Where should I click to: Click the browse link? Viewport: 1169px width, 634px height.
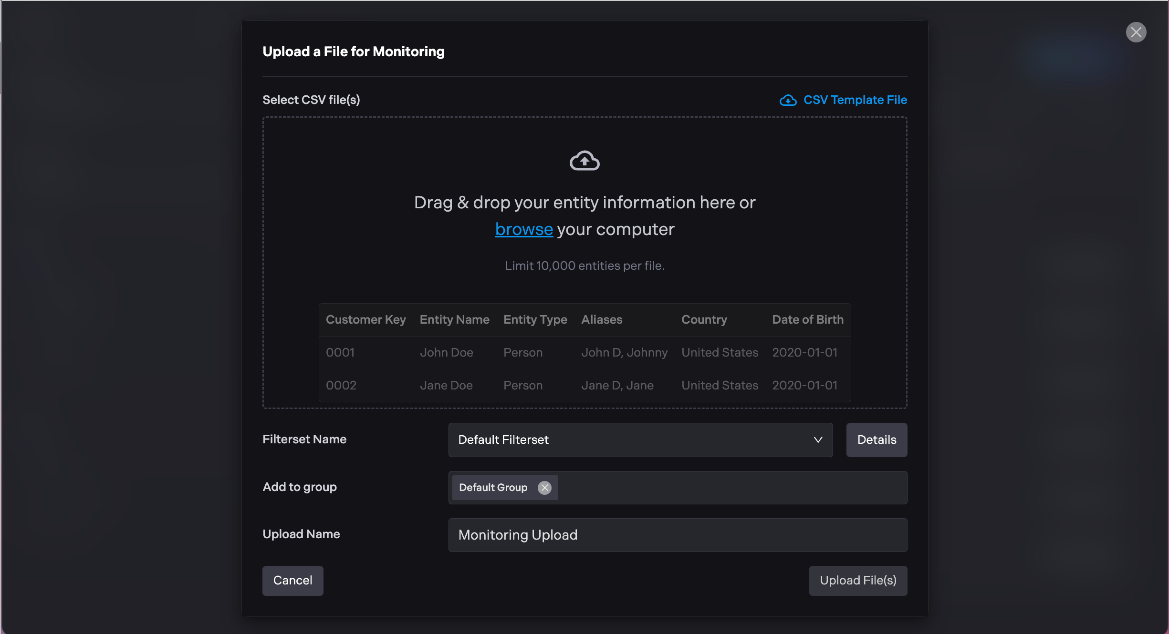click(x=523, y=229)
